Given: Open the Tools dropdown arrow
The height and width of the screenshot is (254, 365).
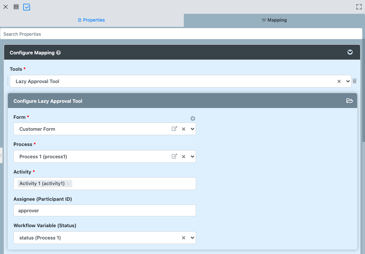Looking at the screenshot, I should click(348, 82).
